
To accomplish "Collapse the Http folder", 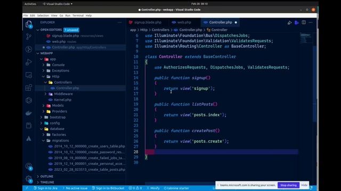I will click(x=44, y=76).
